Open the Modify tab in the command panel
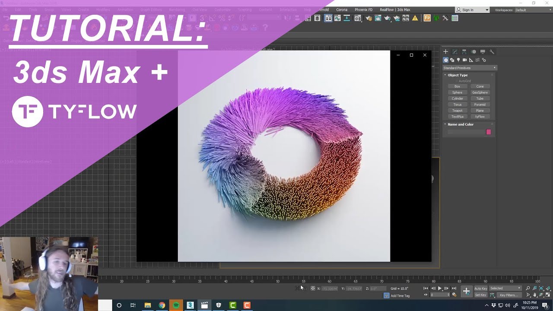The height and width of the screenshot is (311, 553). pyautogui.click(x=455, y=51)
